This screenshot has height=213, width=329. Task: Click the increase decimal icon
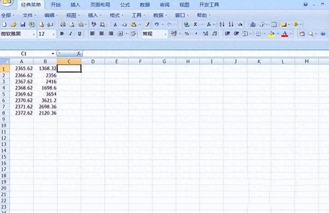pos(206,34)
